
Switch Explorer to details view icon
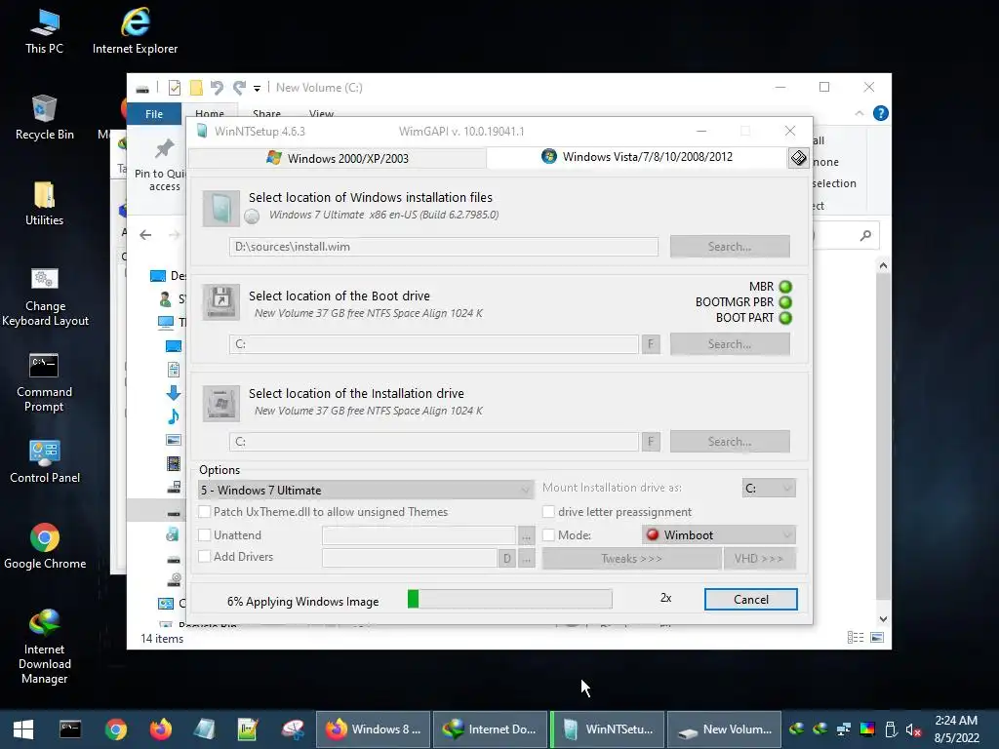[x=856, y=638]
